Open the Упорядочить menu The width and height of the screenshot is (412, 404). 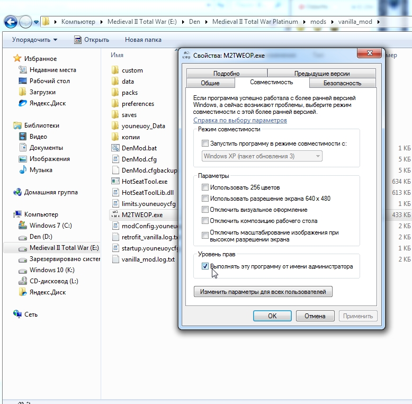(34, 40)
